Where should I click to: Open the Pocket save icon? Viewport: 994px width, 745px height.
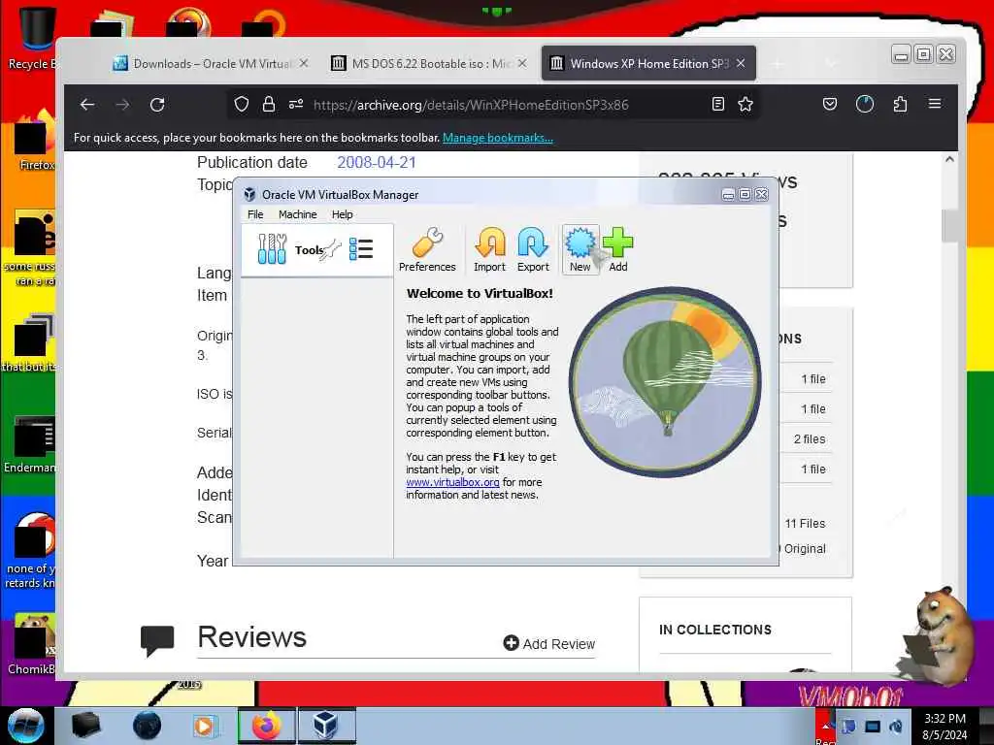coord(830,104)
